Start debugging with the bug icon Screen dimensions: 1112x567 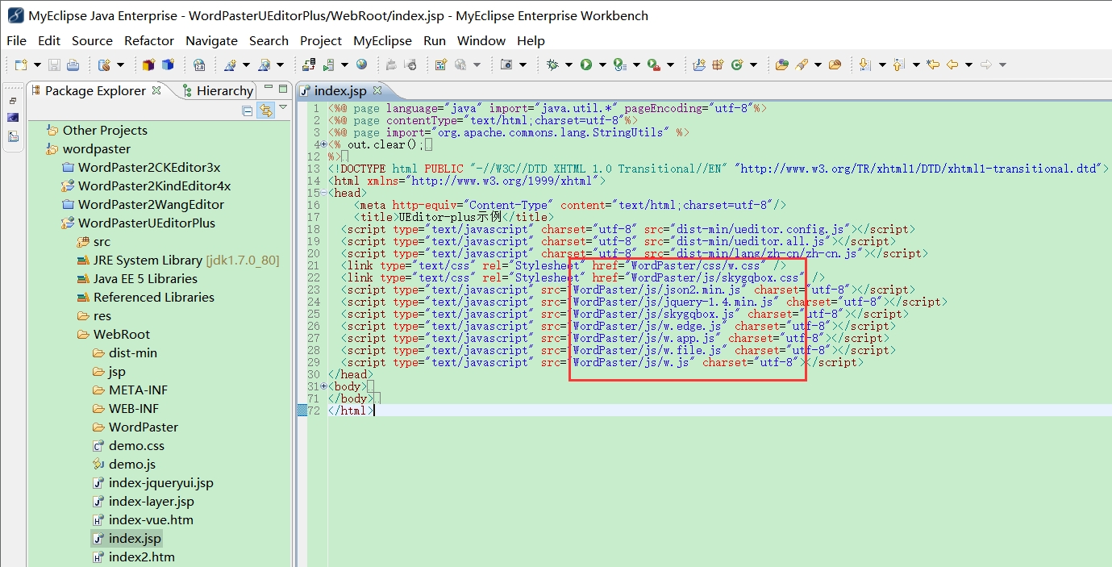(552, 65)
